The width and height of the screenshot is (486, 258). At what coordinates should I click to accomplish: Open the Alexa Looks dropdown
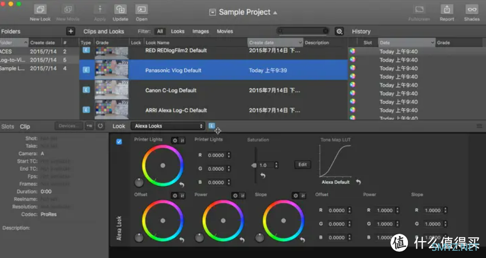[167, 126]
